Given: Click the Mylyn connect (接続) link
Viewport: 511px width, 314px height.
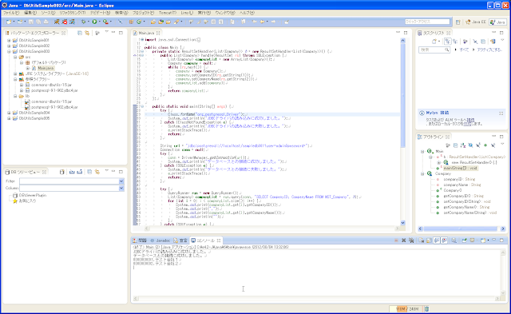Looking at the screenshot, I should [470, 120].
